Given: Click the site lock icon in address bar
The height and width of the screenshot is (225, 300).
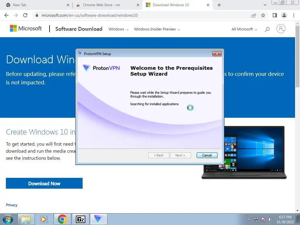Looking at the screenshot, I should [37, 15].
